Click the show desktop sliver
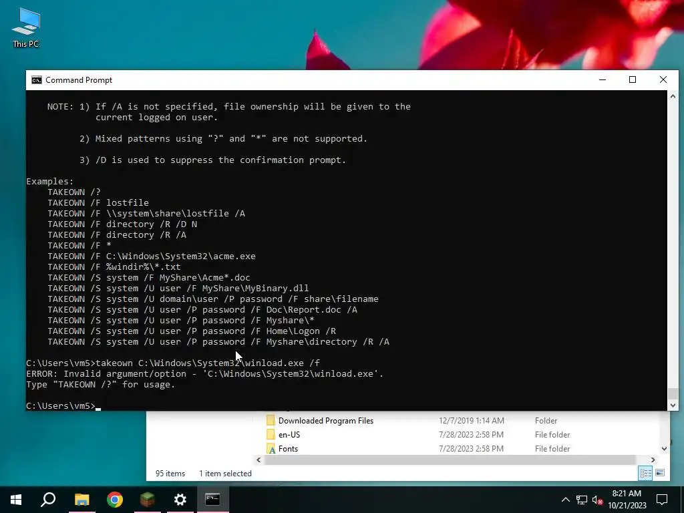This screenshot has height=513, width=684. click(682, 500)
